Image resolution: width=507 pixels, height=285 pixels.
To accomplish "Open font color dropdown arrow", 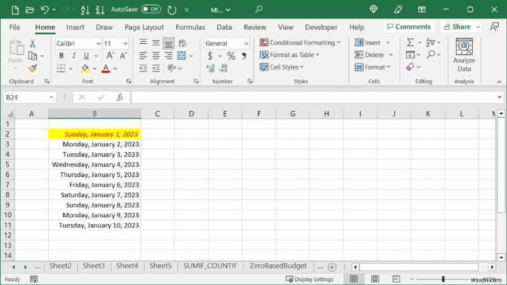I will (x=115, y=68).
